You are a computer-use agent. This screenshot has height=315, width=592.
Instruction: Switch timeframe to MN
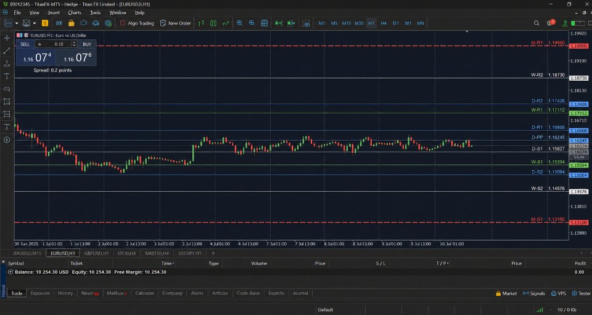click(x=421, y=23)
